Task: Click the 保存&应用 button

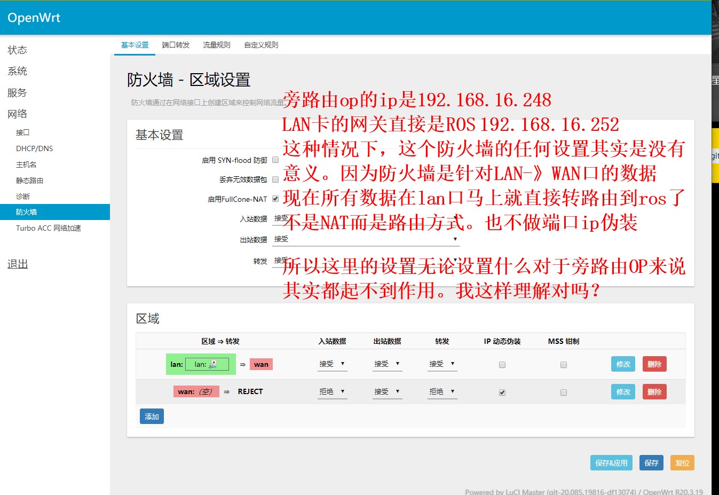Action: click(x=611, y=463)
